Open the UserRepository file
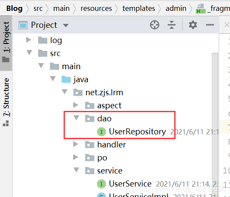Image resolution: width=230 pixels, height=197 pixels. (x=138, y=132)
